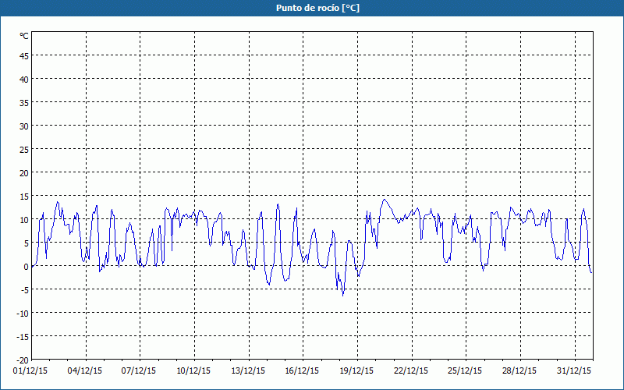Viewport: 624px width, 390px height.
Task: Click the y-axis label 20
Action: tap(24, 173)
